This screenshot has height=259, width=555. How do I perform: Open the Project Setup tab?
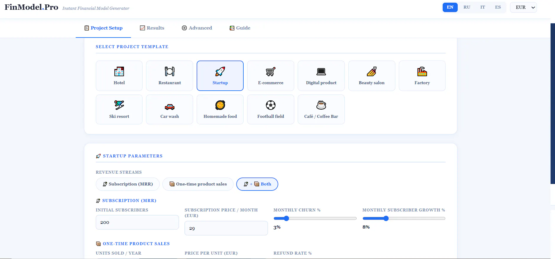click(x=103, y=28)
